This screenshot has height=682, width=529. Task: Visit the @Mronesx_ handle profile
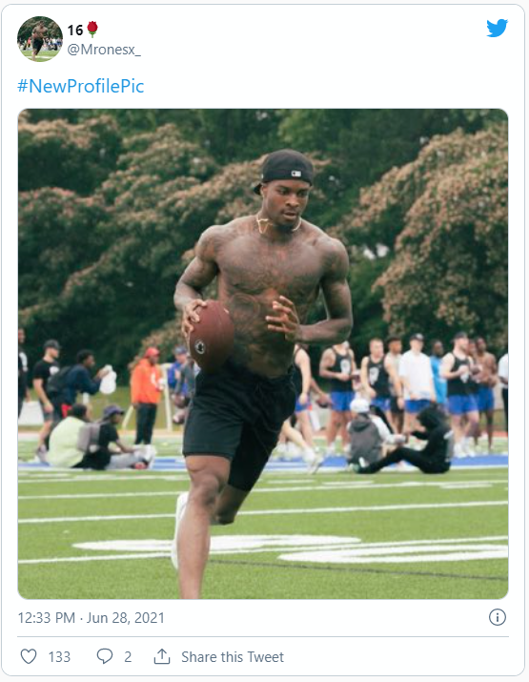click(104, 50)
